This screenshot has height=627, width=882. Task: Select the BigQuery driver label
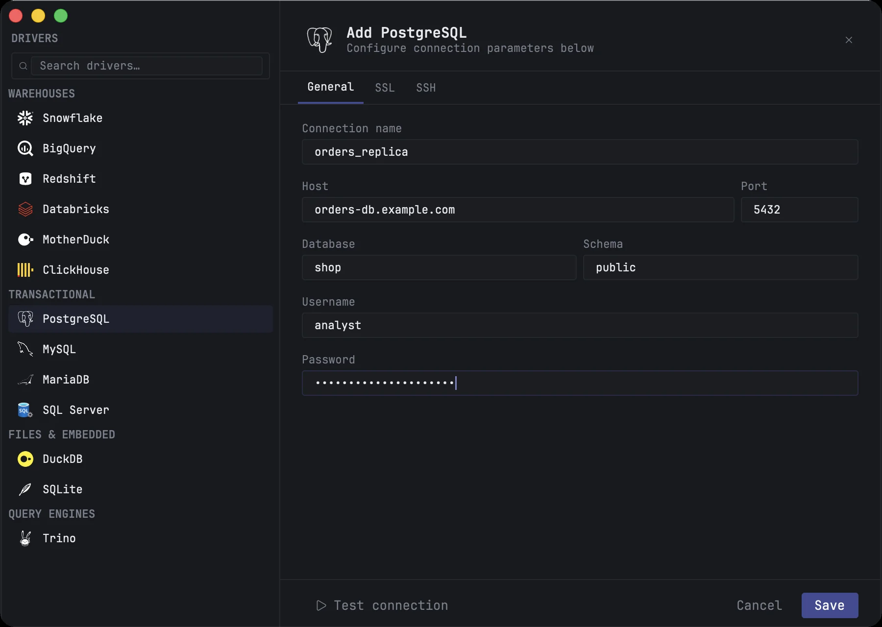[x=69, y=148]
